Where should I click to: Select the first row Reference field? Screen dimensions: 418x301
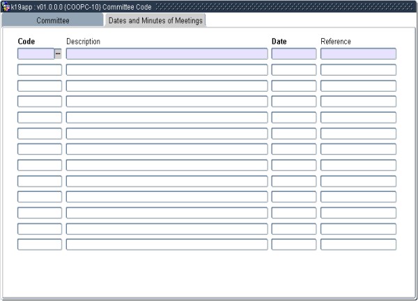click(x=358, y=54)
